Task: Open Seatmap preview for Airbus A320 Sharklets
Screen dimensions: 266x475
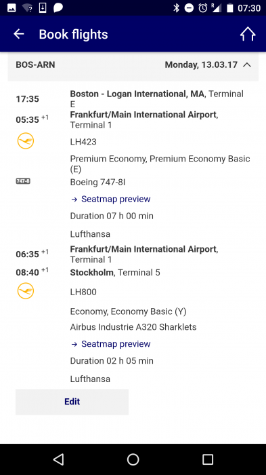Action: click(x=110, y=344)
